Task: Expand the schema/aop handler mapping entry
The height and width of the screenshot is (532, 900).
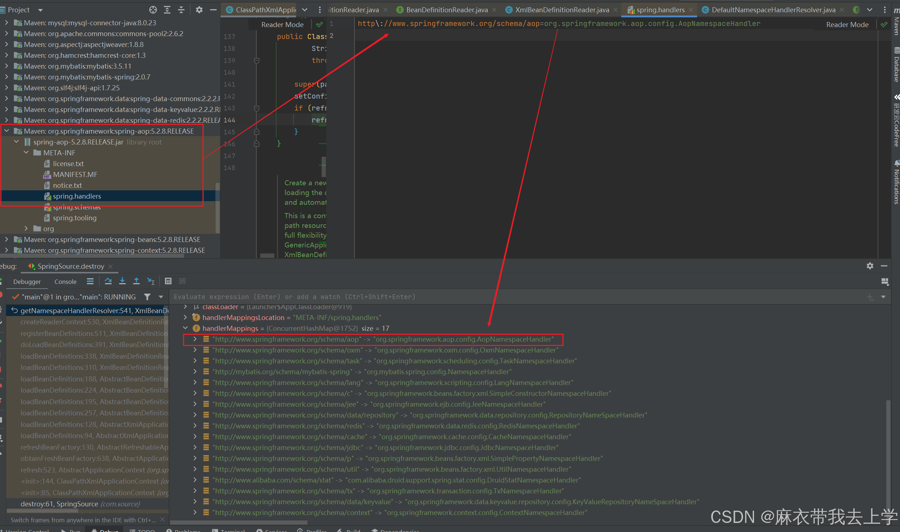Action: [195, 339]
